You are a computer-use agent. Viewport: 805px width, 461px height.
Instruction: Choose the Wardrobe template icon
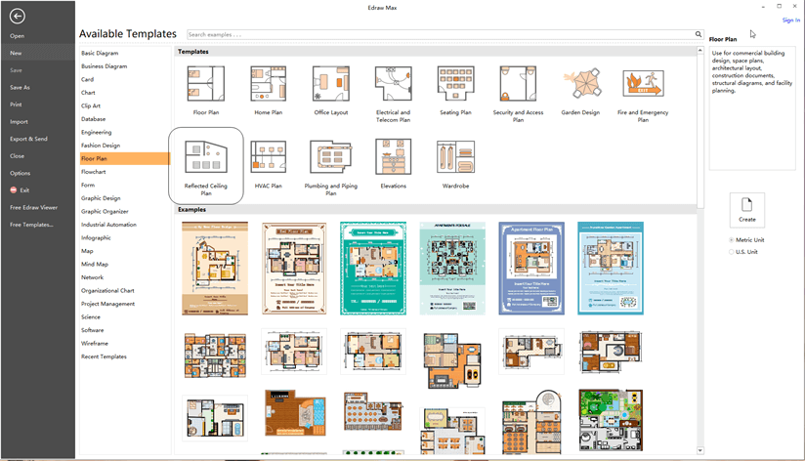pyautogui.click(x=455, y=156)
